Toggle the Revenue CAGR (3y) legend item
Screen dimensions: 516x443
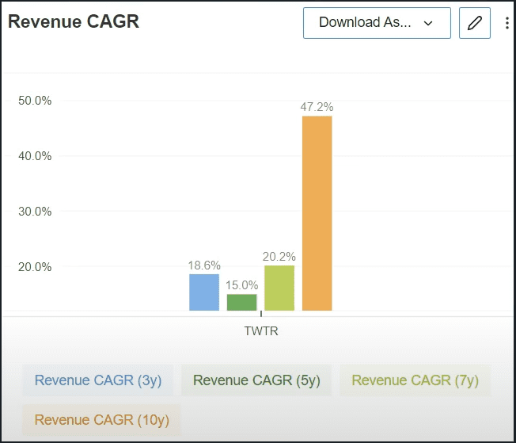(x=98, y=380)
